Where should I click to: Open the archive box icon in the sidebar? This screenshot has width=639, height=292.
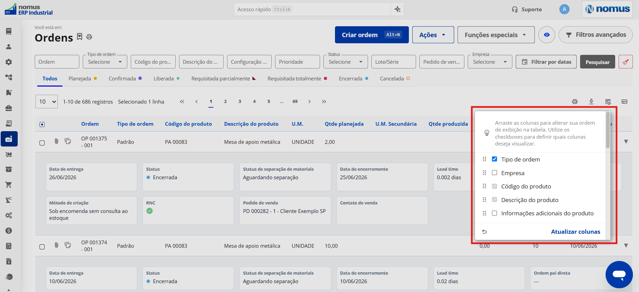pyautogui.click(x=9, y=169)
